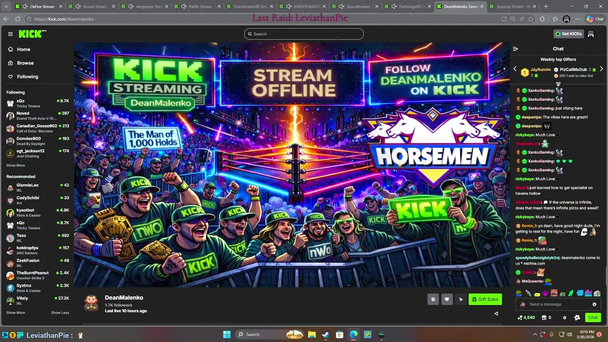Open the Copilot Chat button in Edge
608x342 pixels.
(595, 19)
